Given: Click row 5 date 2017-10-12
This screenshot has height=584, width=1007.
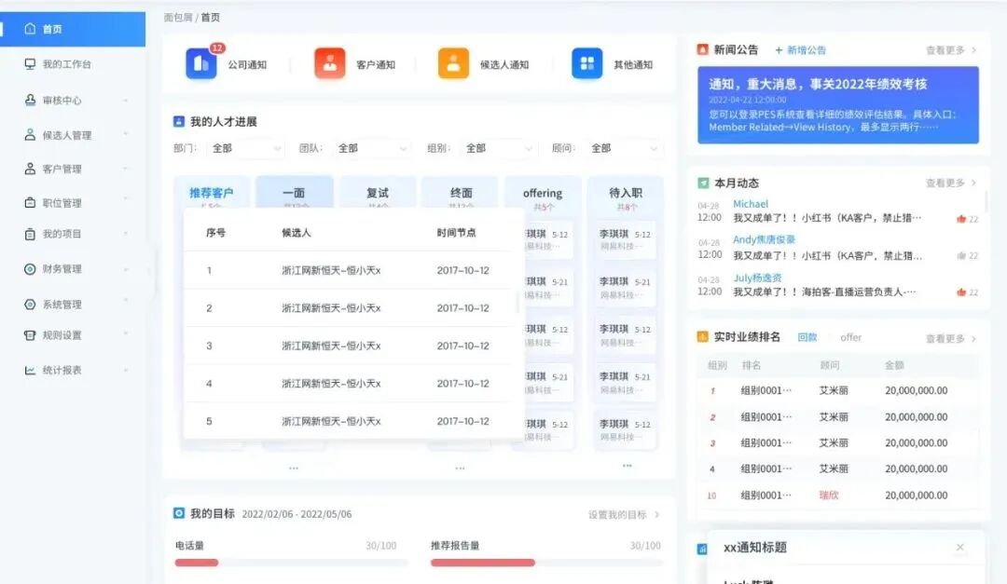Looking at the screenshot, I should pos(463,421).
